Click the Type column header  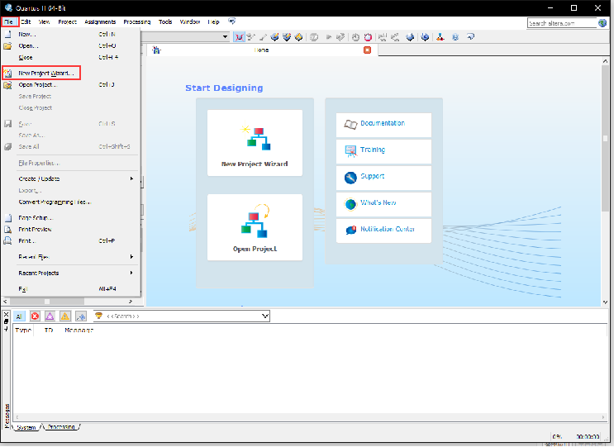point(23,330)
